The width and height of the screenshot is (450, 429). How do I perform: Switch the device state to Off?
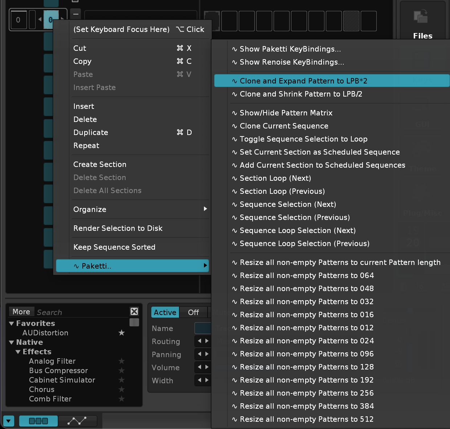(x=193, y=312)
